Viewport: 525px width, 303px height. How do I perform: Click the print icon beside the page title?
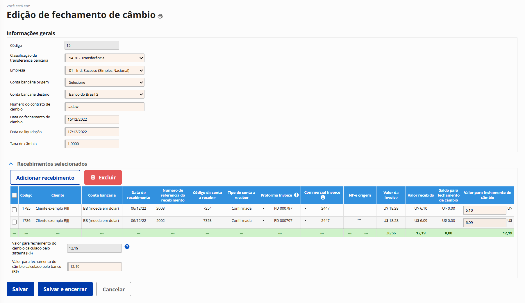coord(160,16)
